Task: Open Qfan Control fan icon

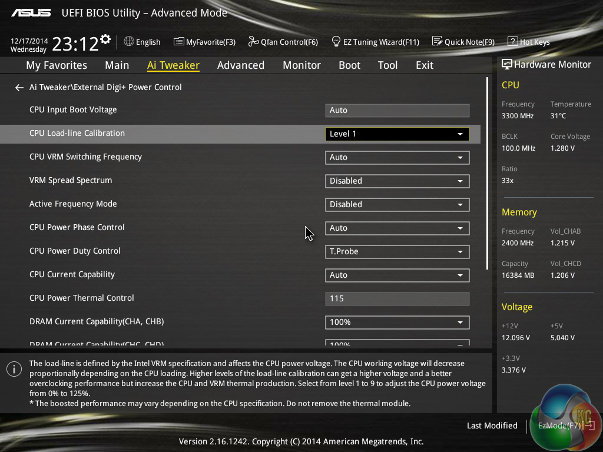Action: pos(253,42)
